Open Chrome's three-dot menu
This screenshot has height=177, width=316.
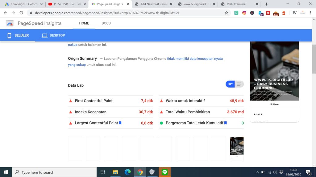click(311, 13)
